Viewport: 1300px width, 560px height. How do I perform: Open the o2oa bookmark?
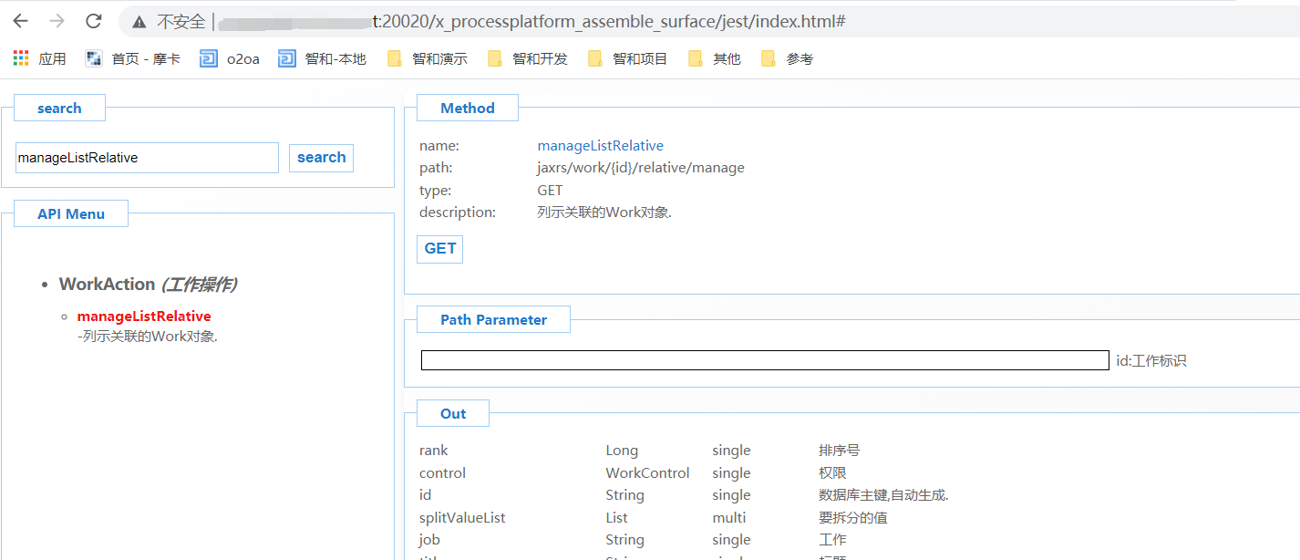pos(230,58)
